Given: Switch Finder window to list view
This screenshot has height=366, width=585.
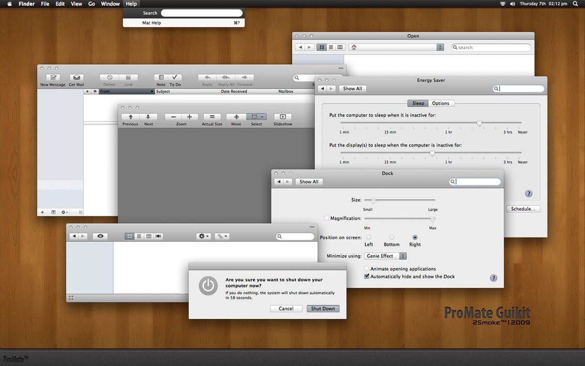Looking at the screenshot, I should click(139, 236).
